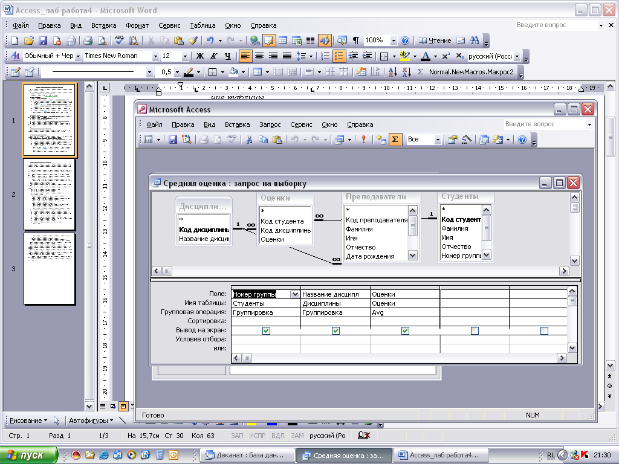The width and height of the screenshot is (619, 464).
Task: Open the style 'Обычный + Чер' dropdown
Action: pos(78,56)
